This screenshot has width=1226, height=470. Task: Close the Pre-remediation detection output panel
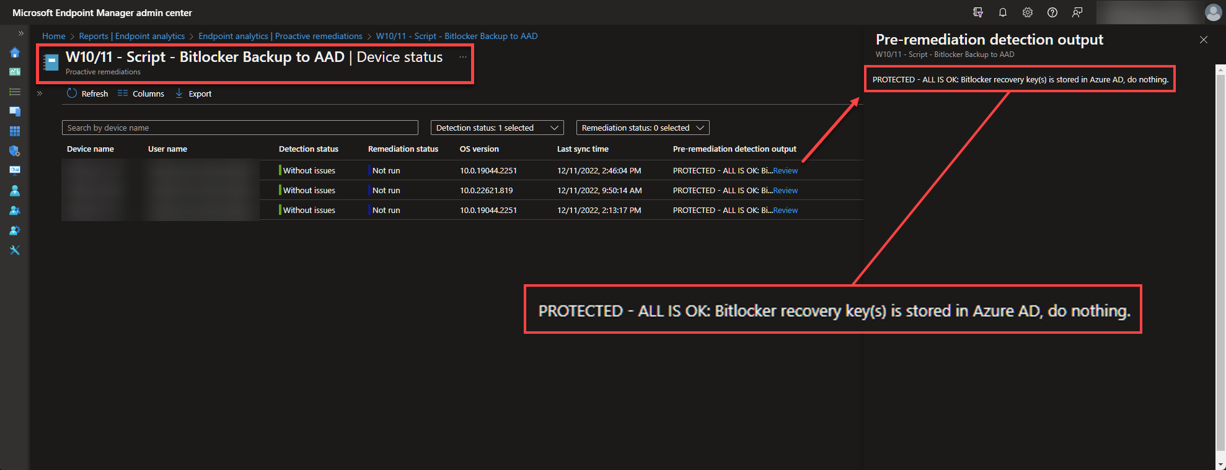1204,40
